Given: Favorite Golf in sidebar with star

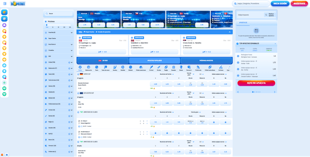Looking at the screenshot, I should (x=69, y=134).
